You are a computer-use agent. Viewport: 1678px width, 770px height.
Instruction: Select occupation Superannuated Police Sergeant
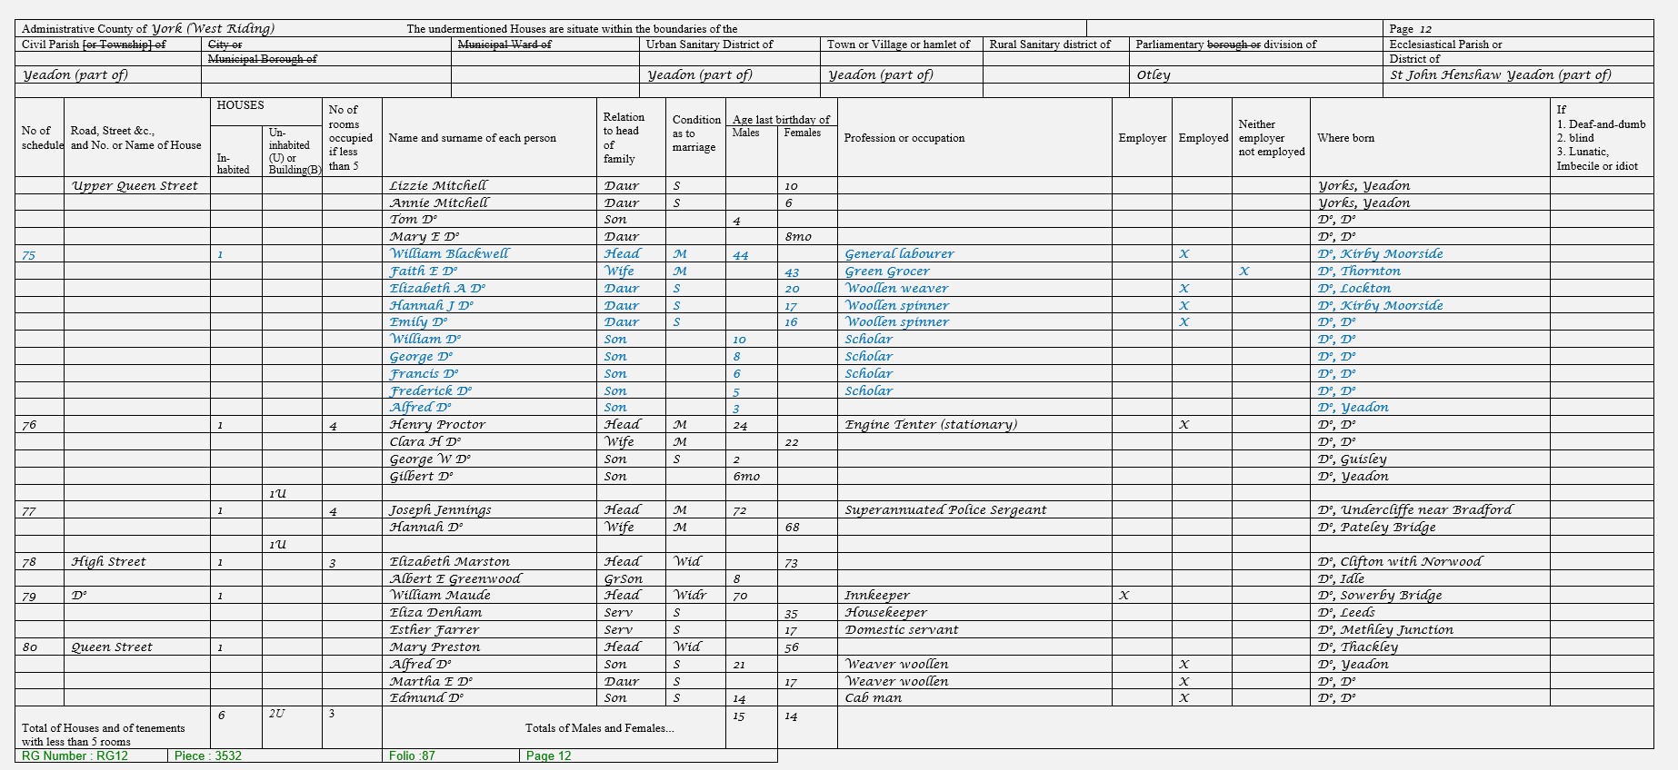click(945, 510)
